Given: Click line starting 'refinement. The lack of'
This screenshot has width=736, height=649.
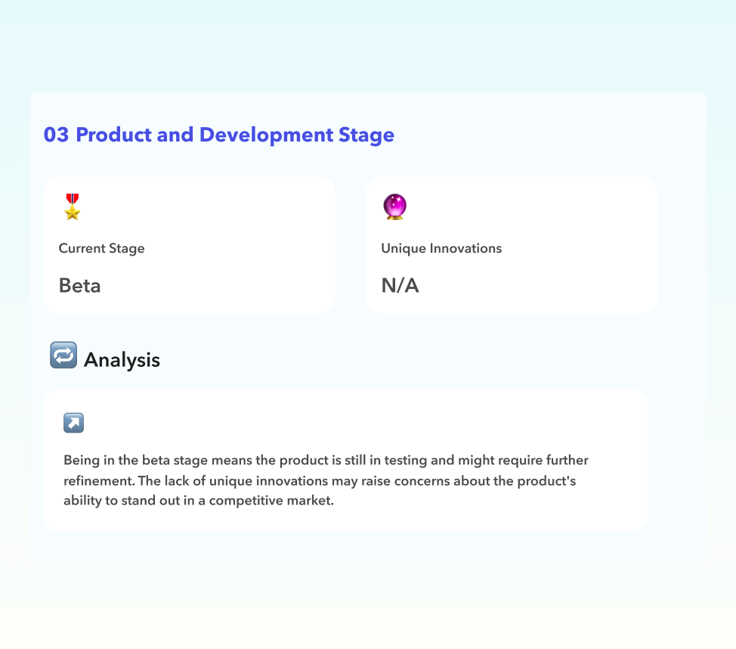Looking at the screenshot, I should pos(320,480).
